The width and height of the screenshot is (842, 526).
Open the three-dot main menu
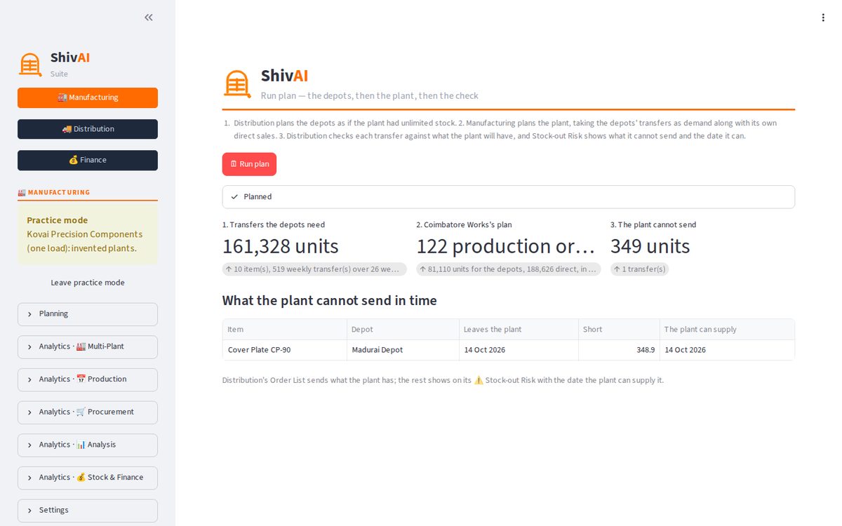(x=823, y=18)
